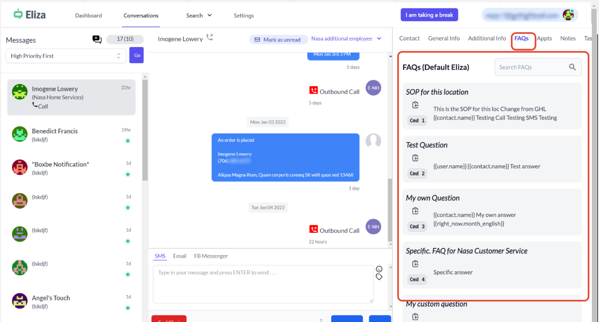The image size is (599, 322).
Task: Click the Go button next to sort filter
Action: (x=137, y=55)
